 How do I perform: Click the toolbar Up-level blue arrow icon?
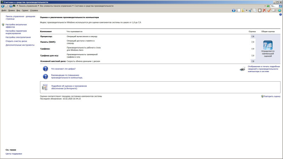(233, 11)
